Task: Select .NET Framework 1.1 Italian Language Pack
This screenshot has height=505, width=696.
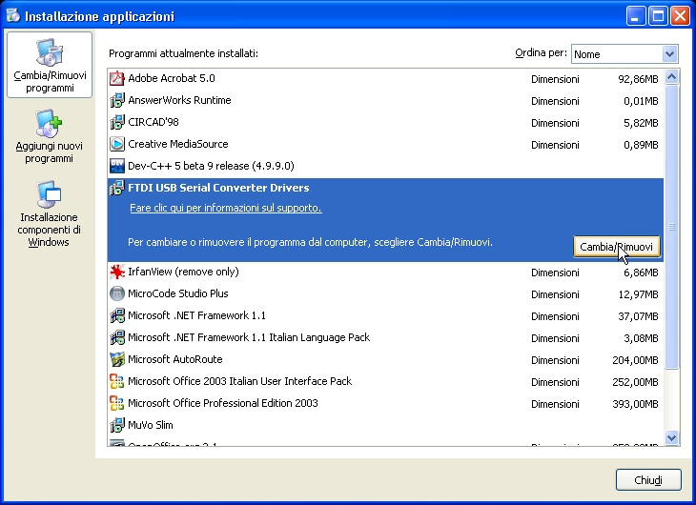Action: tap(385, 337)
